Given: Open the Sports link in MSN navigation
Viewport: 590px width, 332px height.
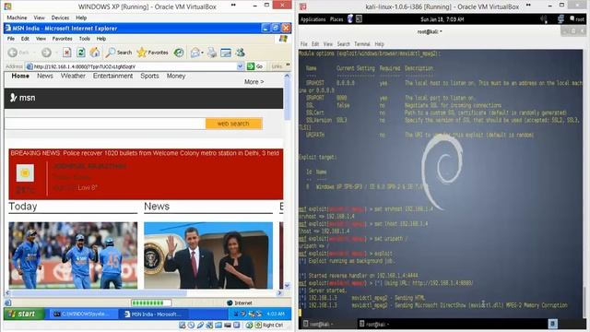Looking at the screenshot, I should 149,76.
